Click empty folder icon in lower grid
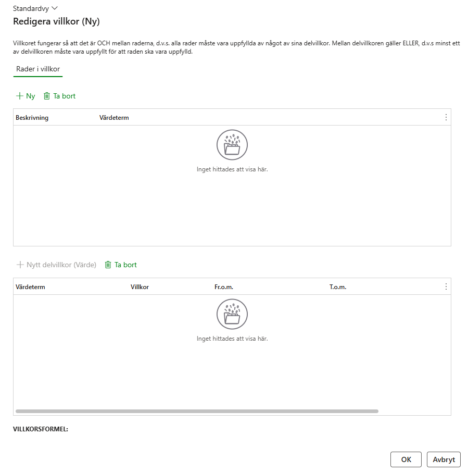468x473 pixels. tap(232, 314)
